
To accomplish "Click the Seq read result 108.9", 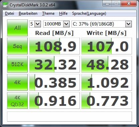I will [x=54, y=46].
